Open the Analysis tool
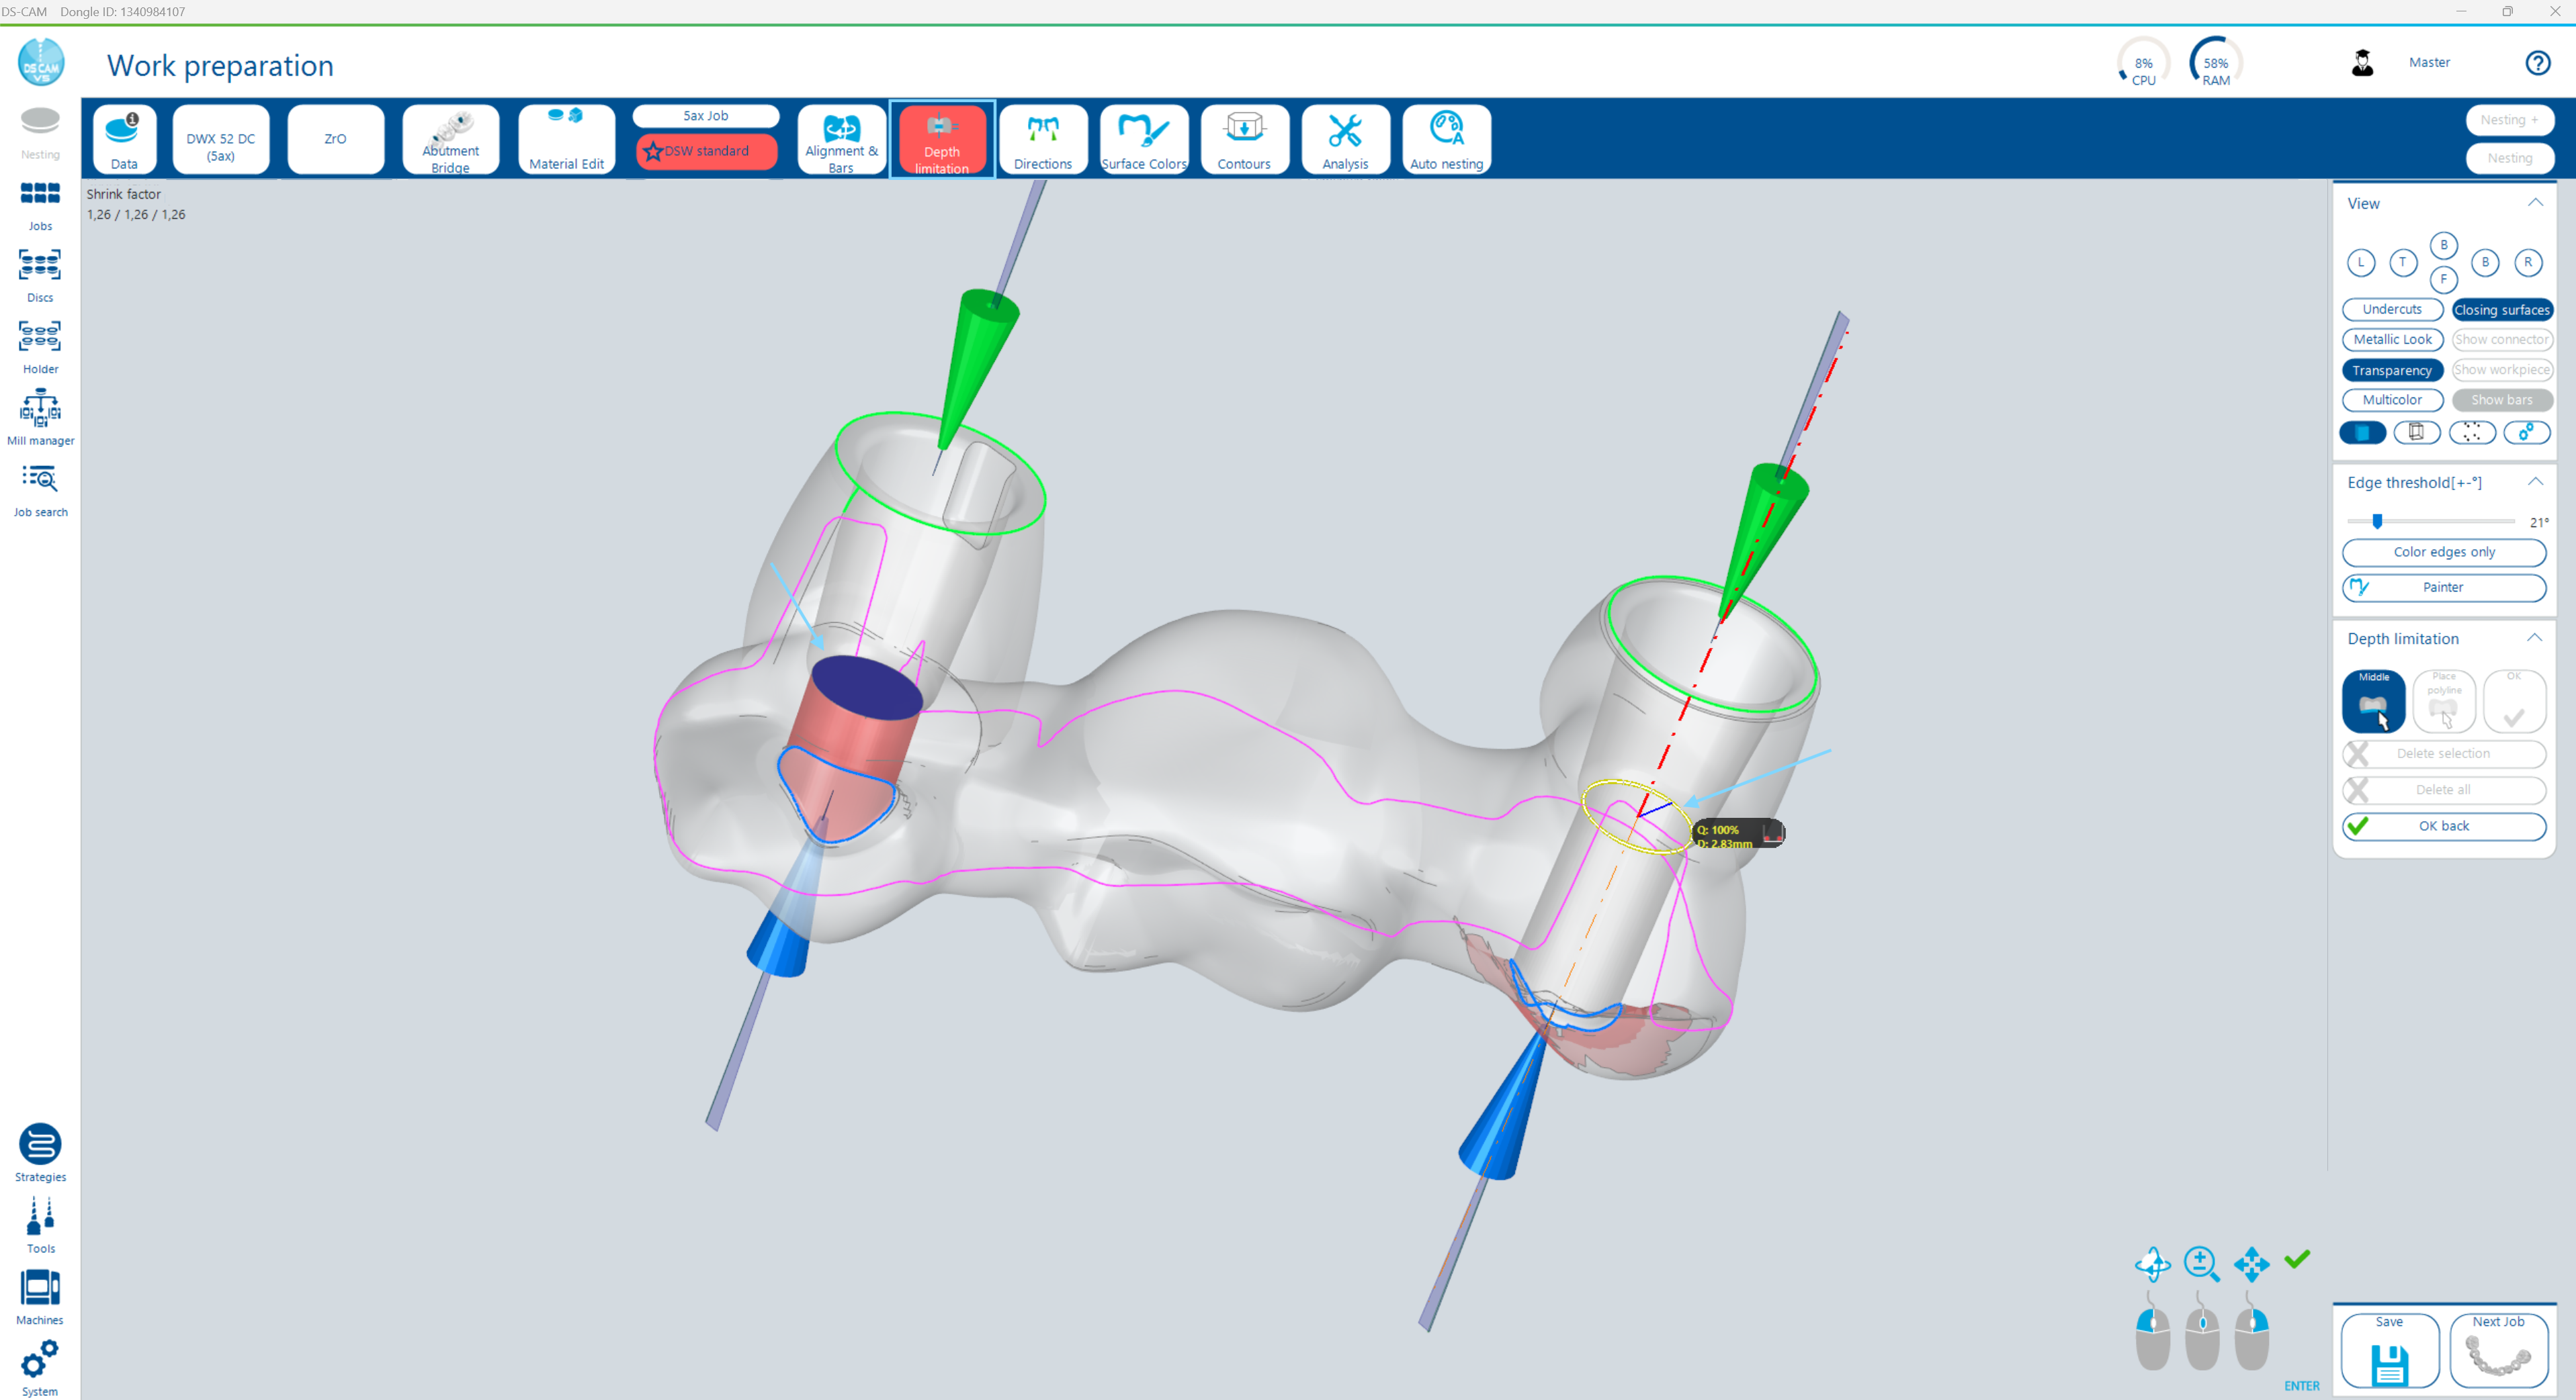Viewport: 2576px width, 1400px height. tap(1345, 139)
